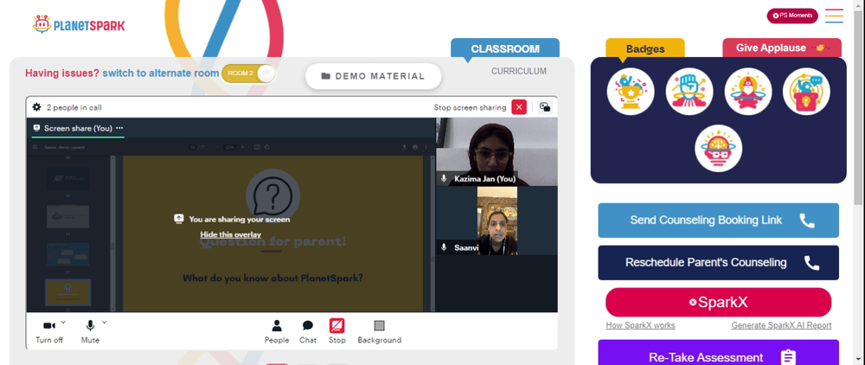Viewport: 865px width, 365px height.
Task: Select Kazima Jan video tile
Action: click(497, 152)
